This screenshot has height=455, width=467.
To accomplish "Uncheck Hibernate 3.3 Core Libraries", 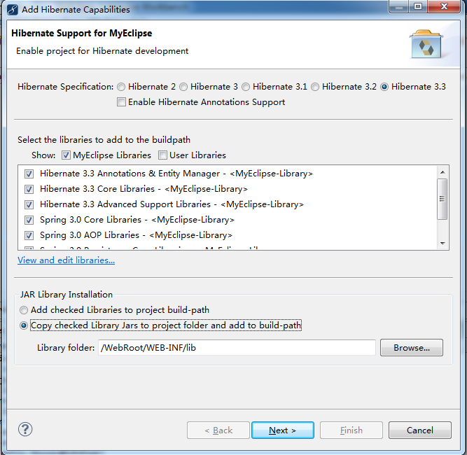I will [x=29, y=189].
